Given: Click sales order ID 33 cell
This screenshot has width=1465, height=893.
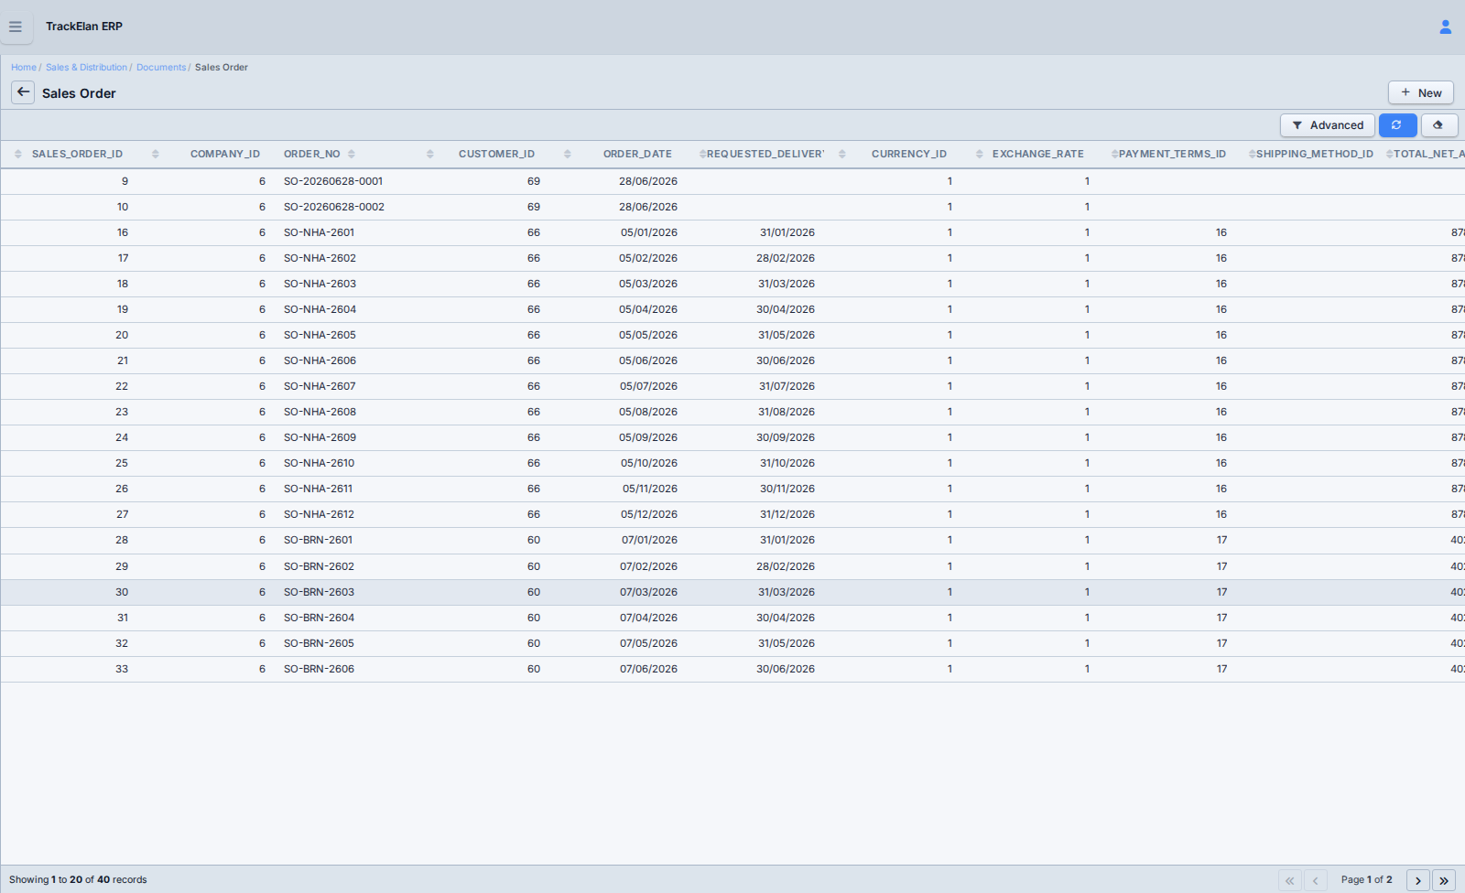Looking at the screenshot, I should click(x=122, y=669).
